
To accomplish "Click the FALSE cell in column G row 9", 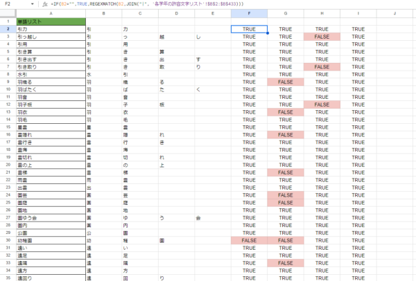I will click(286, 82).
